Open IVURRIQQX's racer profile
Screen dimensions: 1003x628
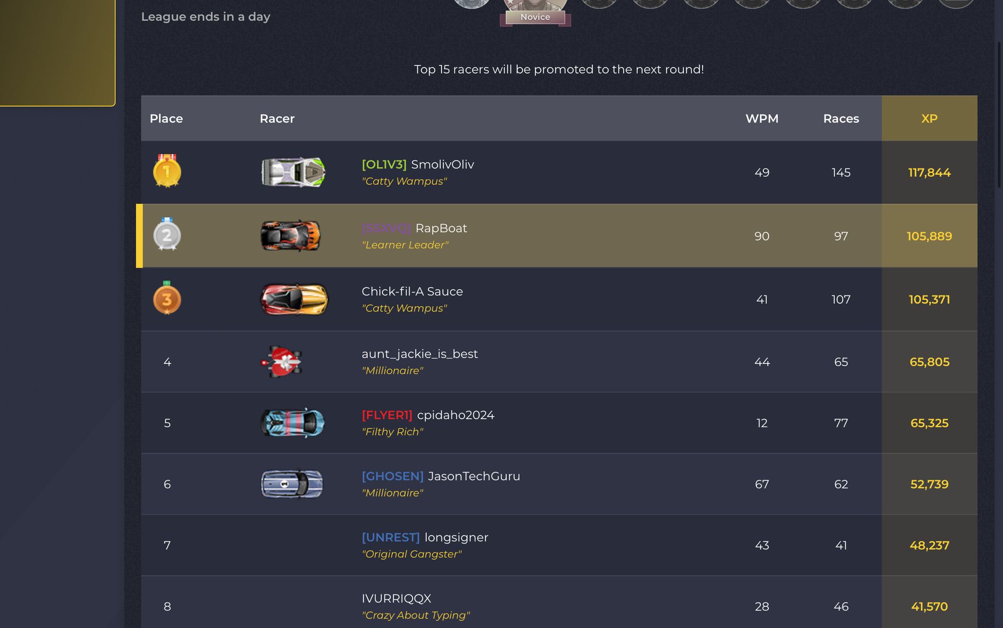click(396, 598)
